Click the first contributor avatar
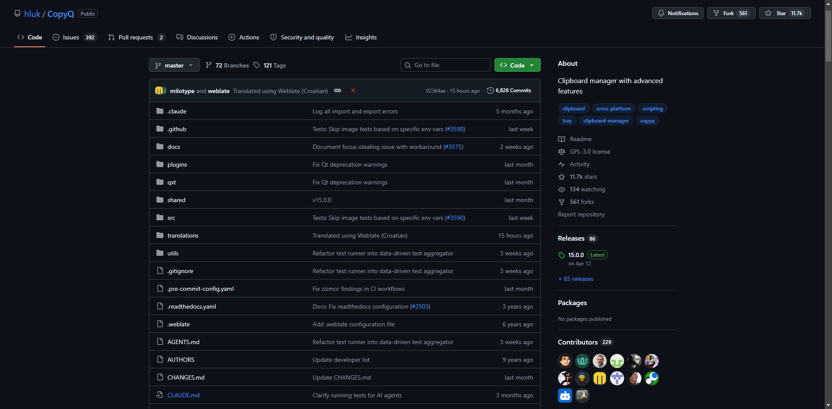 pyautogui.click(x=565, y=361)
